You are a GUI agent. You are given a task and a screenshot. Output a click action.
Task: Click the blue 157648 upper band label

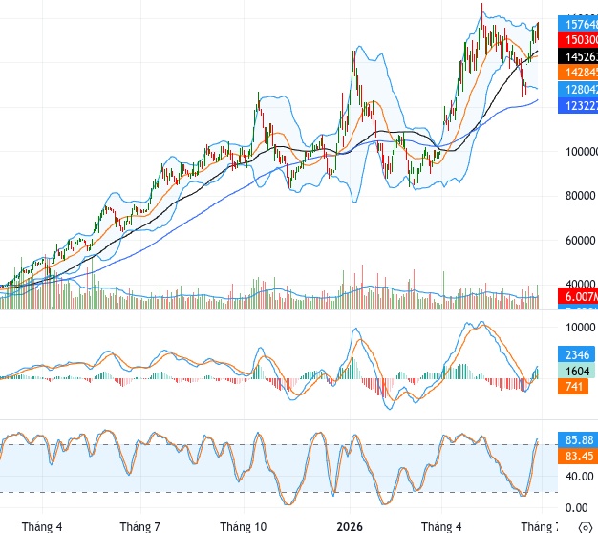pos(578,24)
